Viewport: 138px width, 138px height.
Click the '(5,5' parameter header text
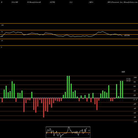71,2
